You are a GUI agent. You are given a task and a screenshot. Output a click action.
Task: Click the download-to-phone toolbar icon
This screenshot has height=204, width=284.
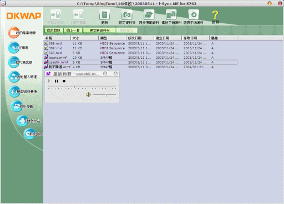55,14
